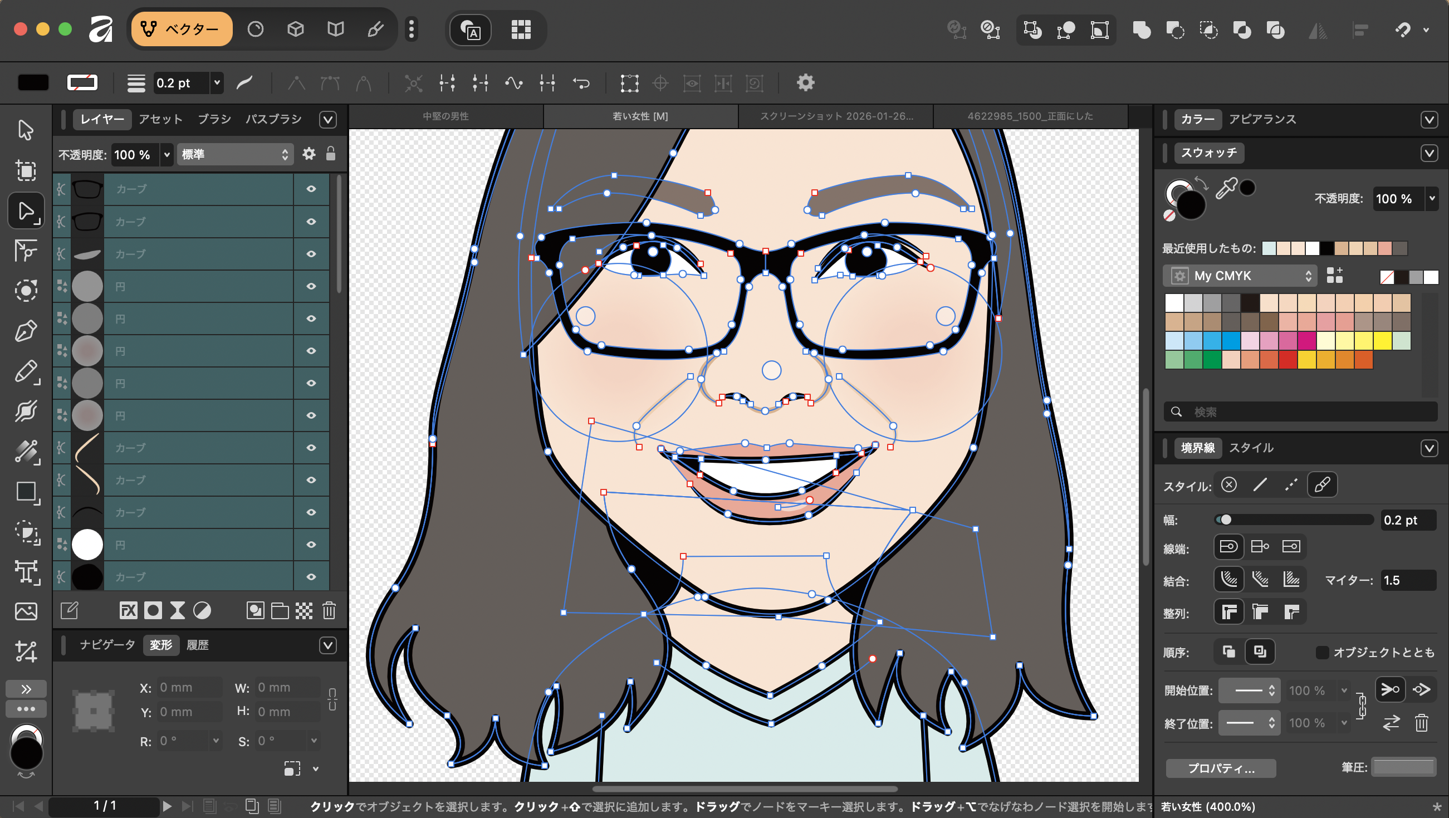Open toolbar settings gear icon
Image resolution: width=1449 pixels, height=818 pixels.
pyautogui.click(x=805, y=83)
